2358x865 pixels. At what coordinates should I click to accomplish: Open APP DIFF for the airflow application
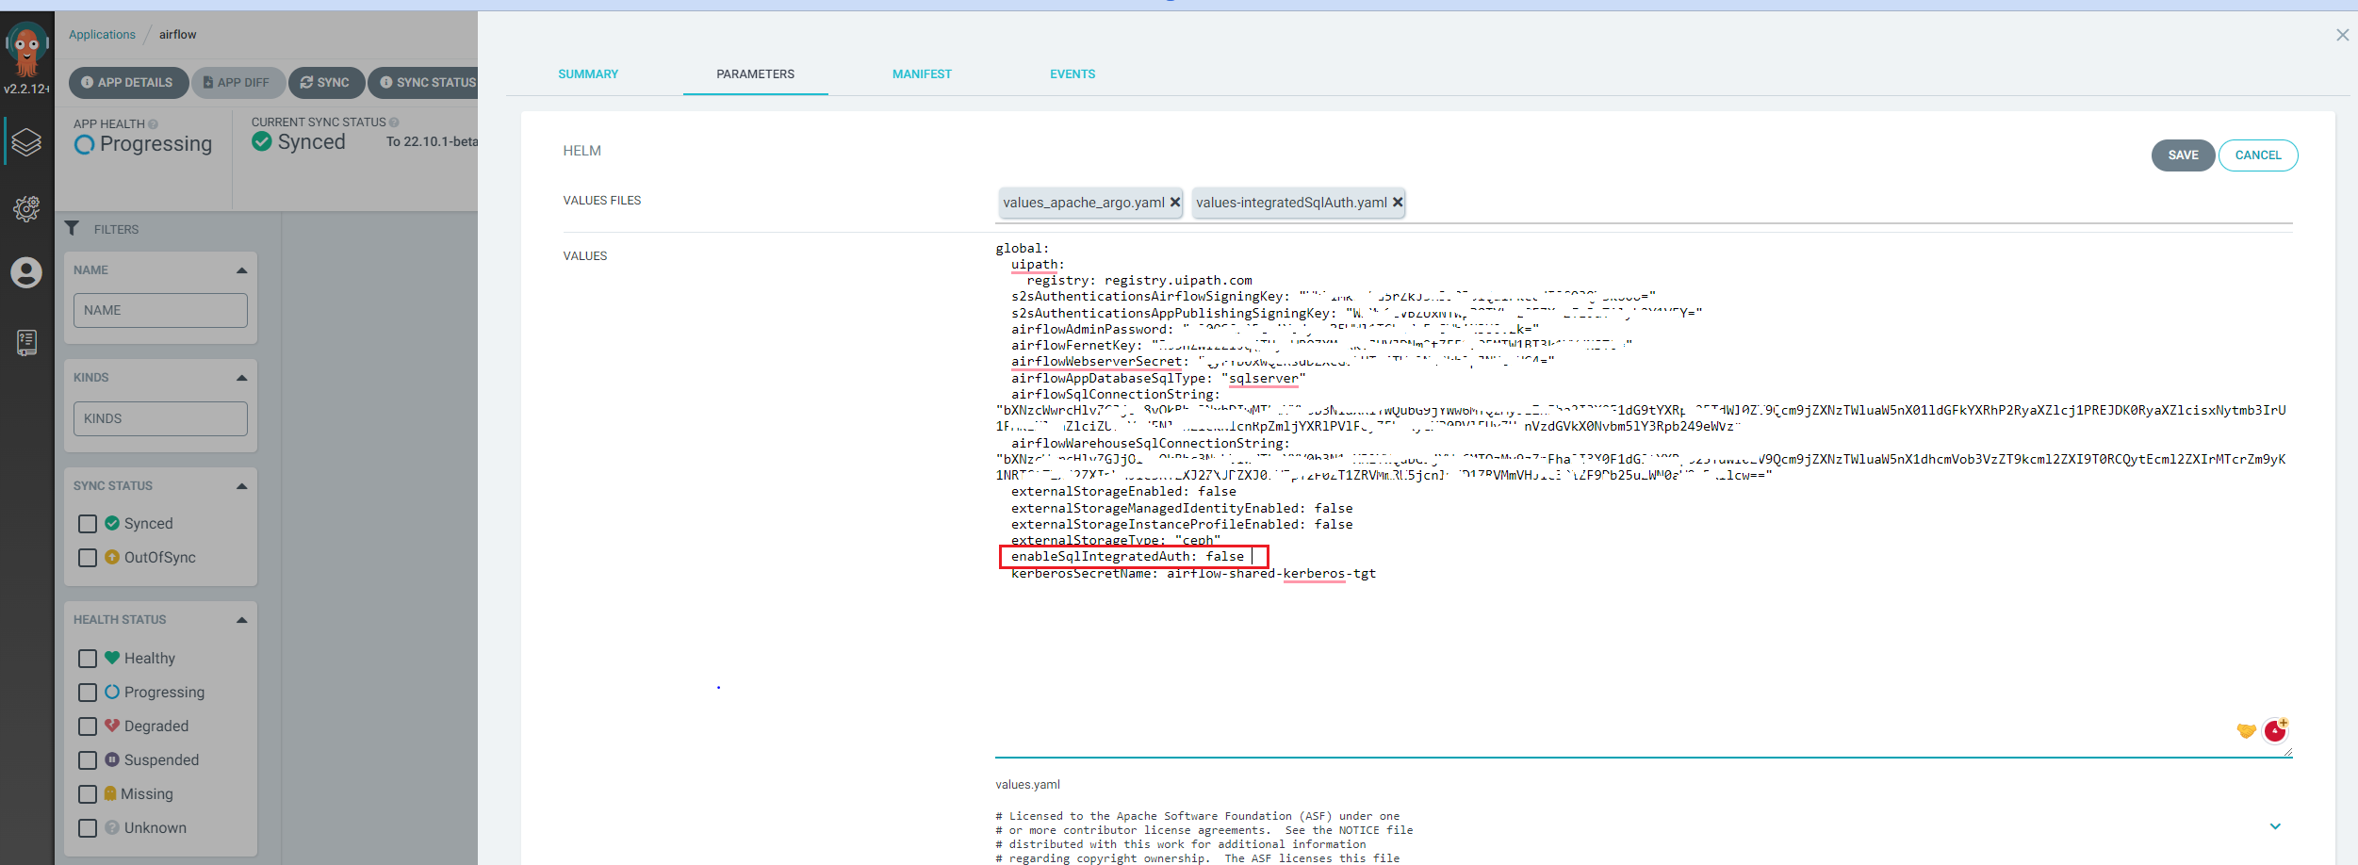click(237, 82)
